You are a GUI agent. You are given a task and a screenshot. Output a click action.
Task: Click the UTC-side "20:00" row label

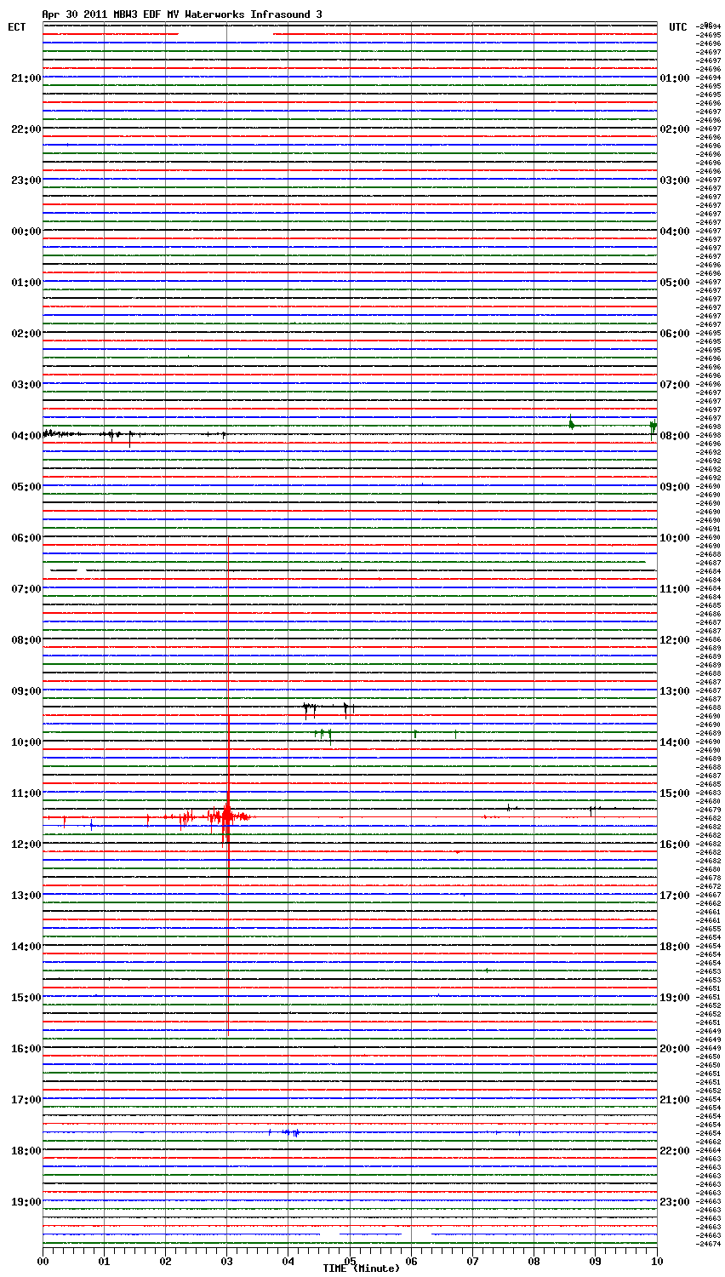point(675,1049)
